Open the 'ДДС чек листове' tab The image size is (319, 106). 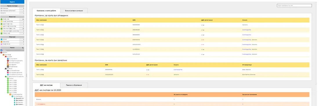(x=46, y=85)
